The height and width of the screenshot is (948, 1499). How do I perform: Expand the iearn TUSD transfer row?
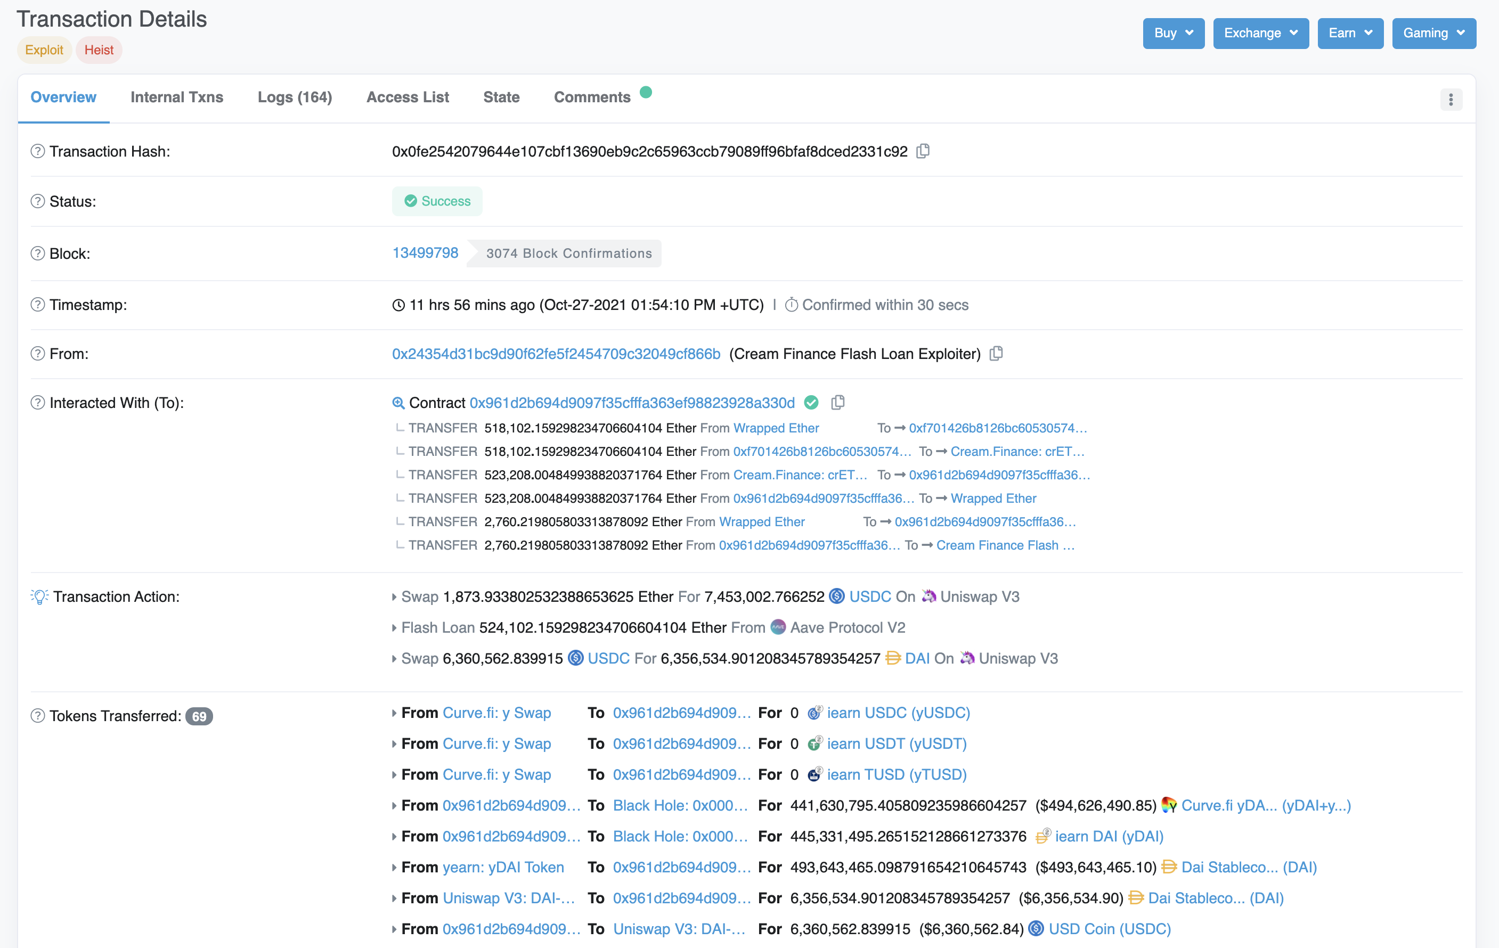(394, 775)
